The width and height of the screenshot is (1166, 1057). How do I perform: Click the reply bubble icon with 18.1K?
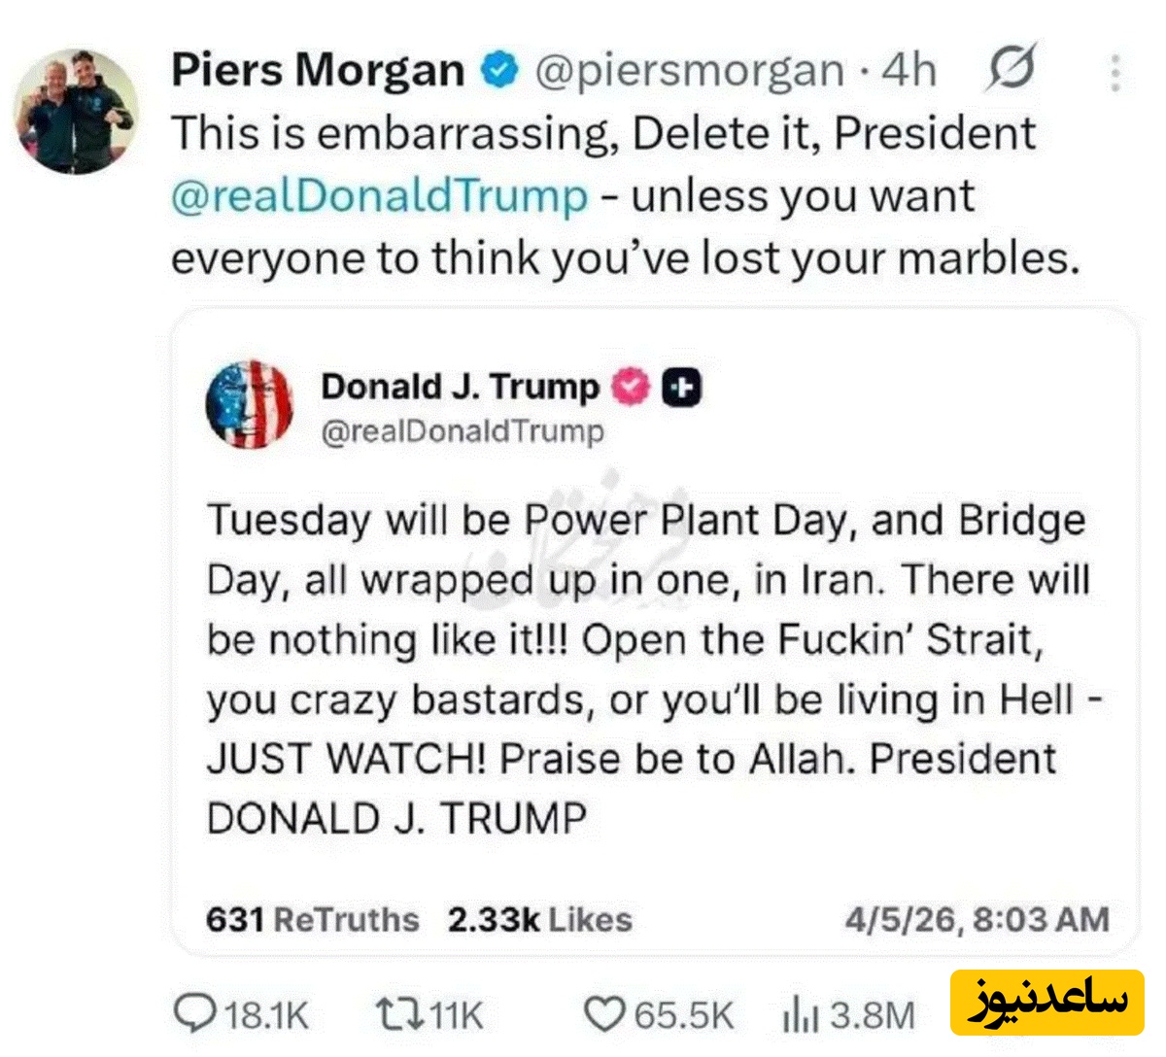[x=241, y=1015]
